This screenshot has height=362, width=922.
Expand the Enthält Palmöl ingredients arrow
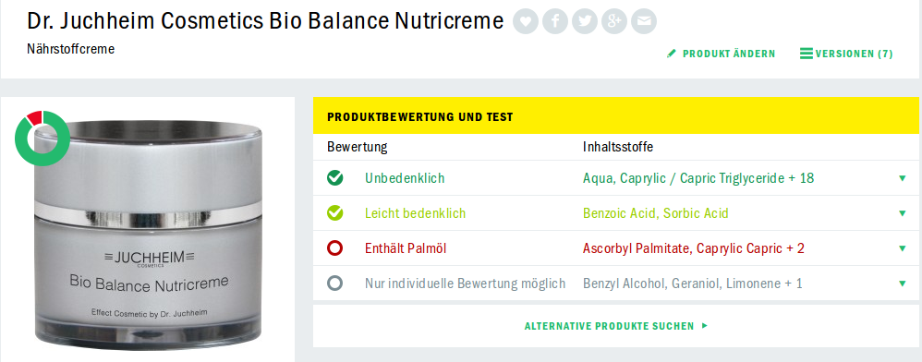(903, 248)
